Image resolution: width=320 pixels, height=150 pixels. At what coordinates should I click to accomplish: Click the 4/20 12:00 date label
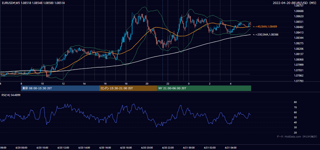point(63,148)
